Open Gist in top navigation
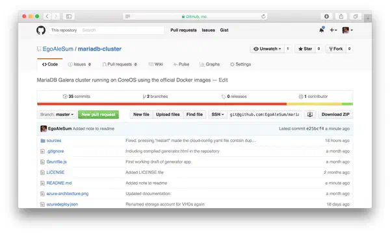The image size is (390, 234). (224, 30)
